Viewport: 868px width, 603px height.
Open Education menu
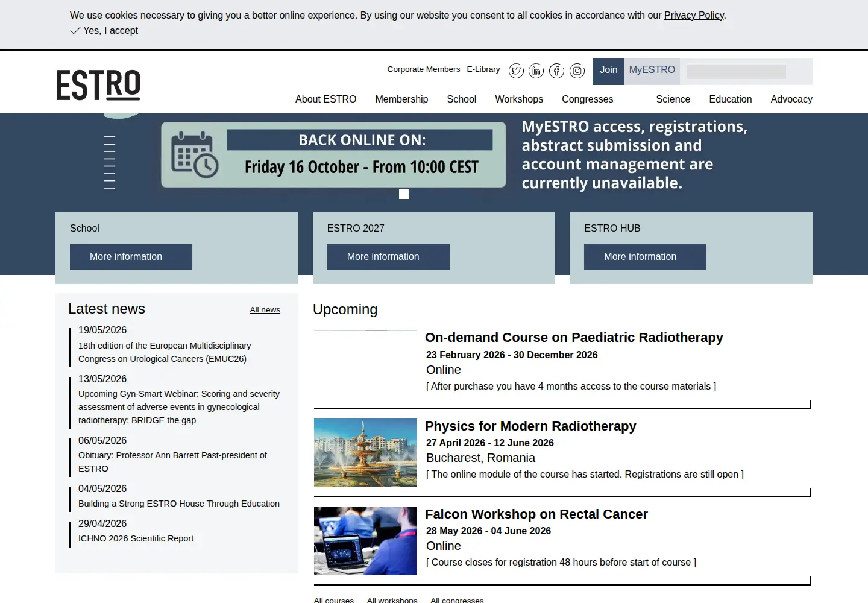[x=730, y=99]
